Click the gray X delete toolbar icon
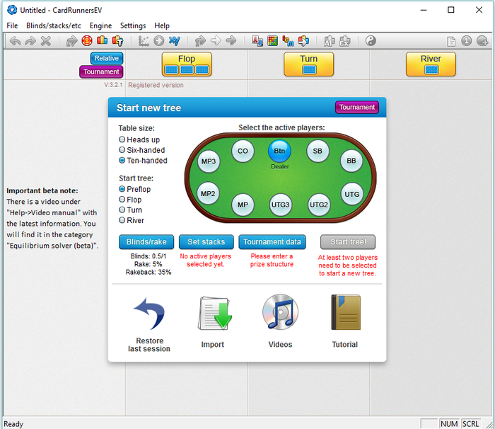Screen dimensions: 495x429 46,41
